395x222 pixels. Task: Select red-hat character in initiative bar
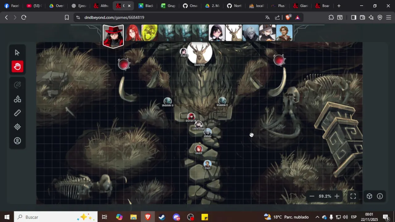[x=113, y=36]
